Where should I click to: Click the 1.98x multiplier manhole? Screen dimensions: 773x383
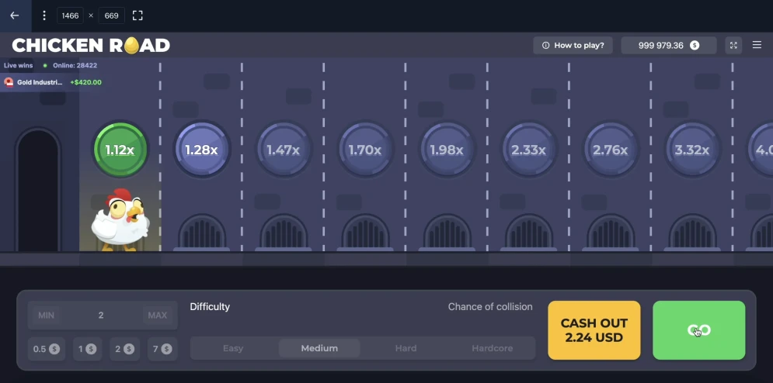[447, 150]
